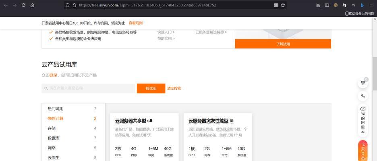Image resolution: width=377 pixels, height=161 pixels.
Task: Open the 云服务器精选特惠 link
Action: [x=211, y=32]
